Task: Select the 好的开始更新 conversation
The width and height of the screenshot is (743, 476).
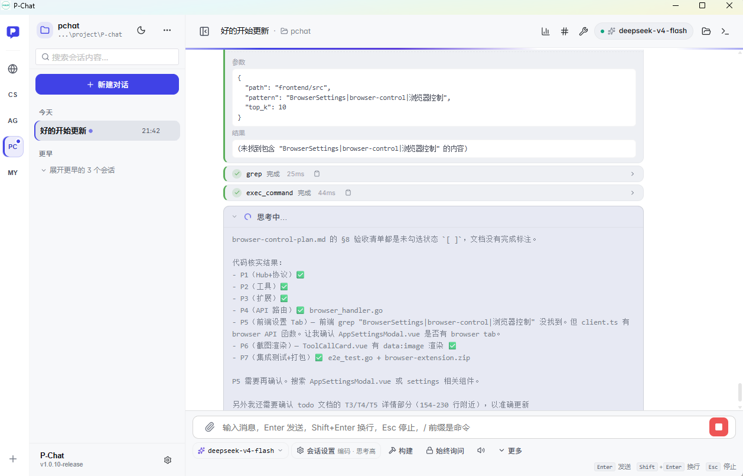Action: pyautogui.click(x=107, y=131)
